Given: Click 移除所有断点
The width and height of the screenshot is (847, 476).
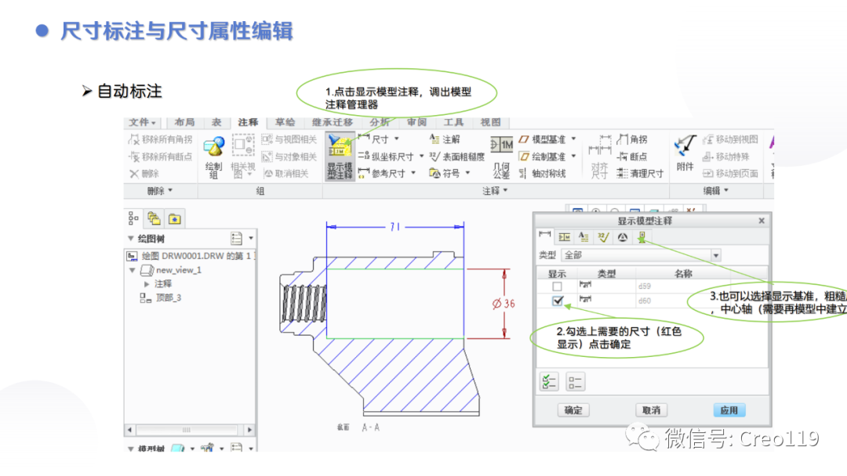Looking at the screenshot, I should pyautogui.click(x=161, y=157).
